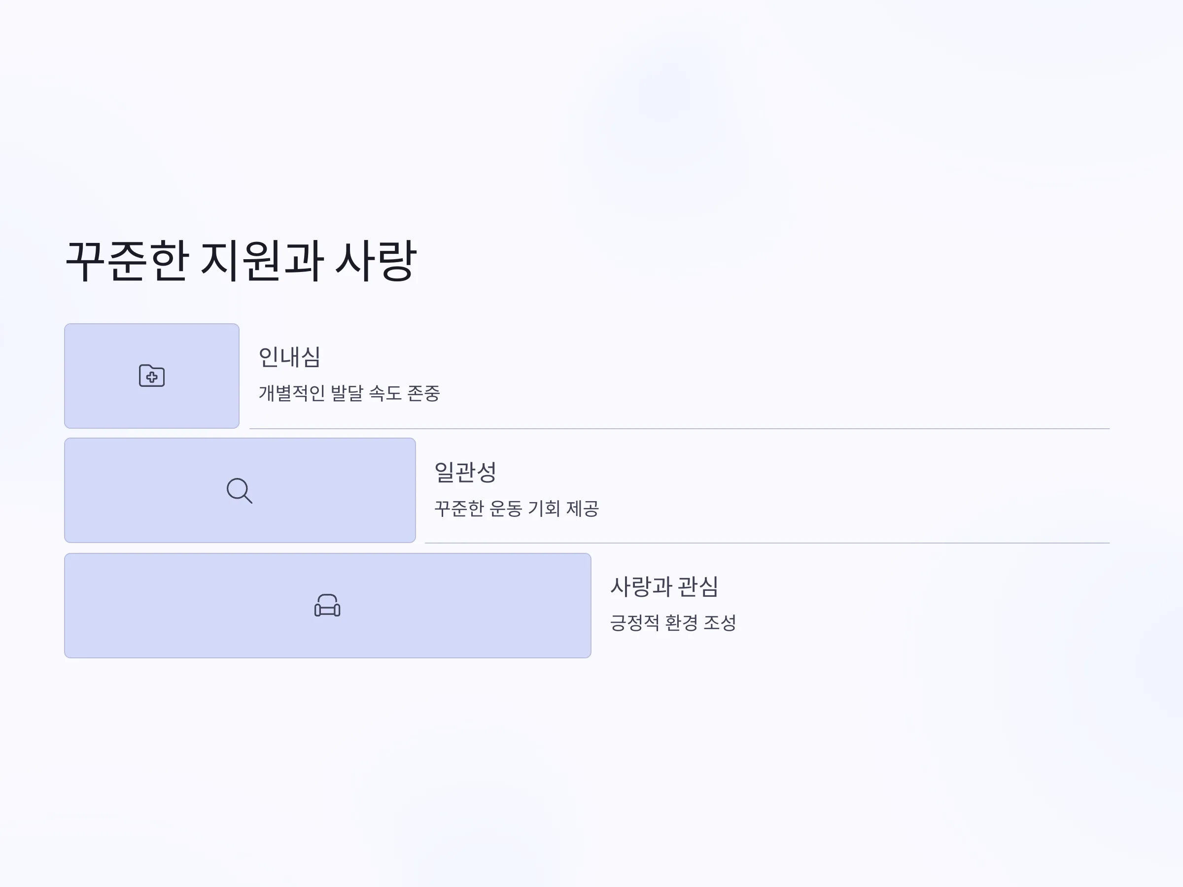Click the description 꾸준한 운동 기회 제공

tap(516, 508)
